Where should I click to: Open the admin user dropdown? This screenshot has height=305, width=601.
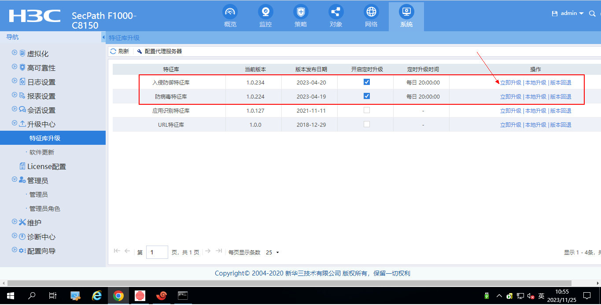coord(572,14)
